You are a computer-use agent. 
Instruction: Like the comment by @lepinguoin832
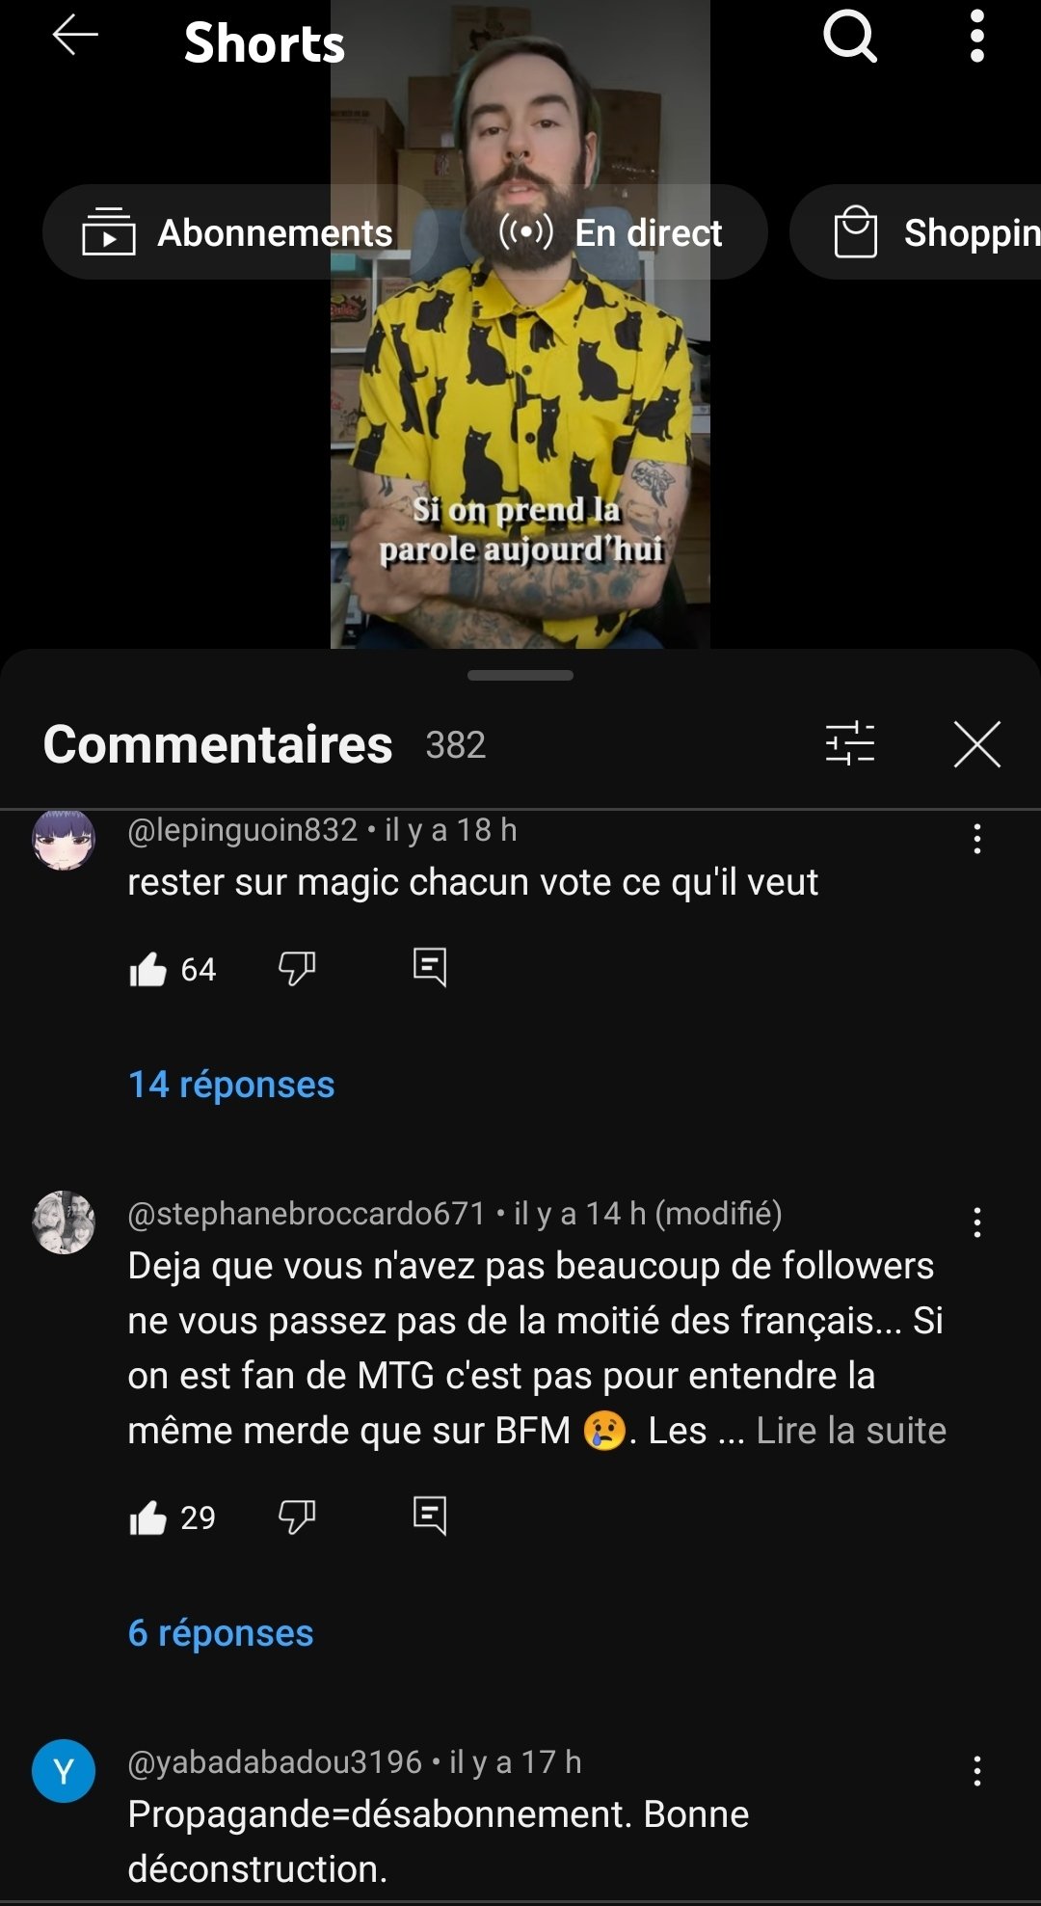[148, 968]
